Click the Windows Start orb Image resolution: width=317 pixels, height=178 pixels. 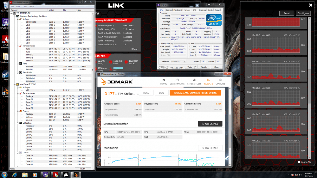tap(4, 175)
